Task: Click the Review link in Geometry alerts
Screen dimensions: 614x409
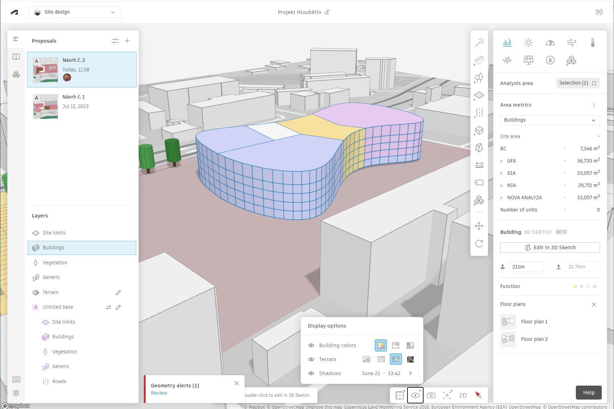Action: [159, 393]
